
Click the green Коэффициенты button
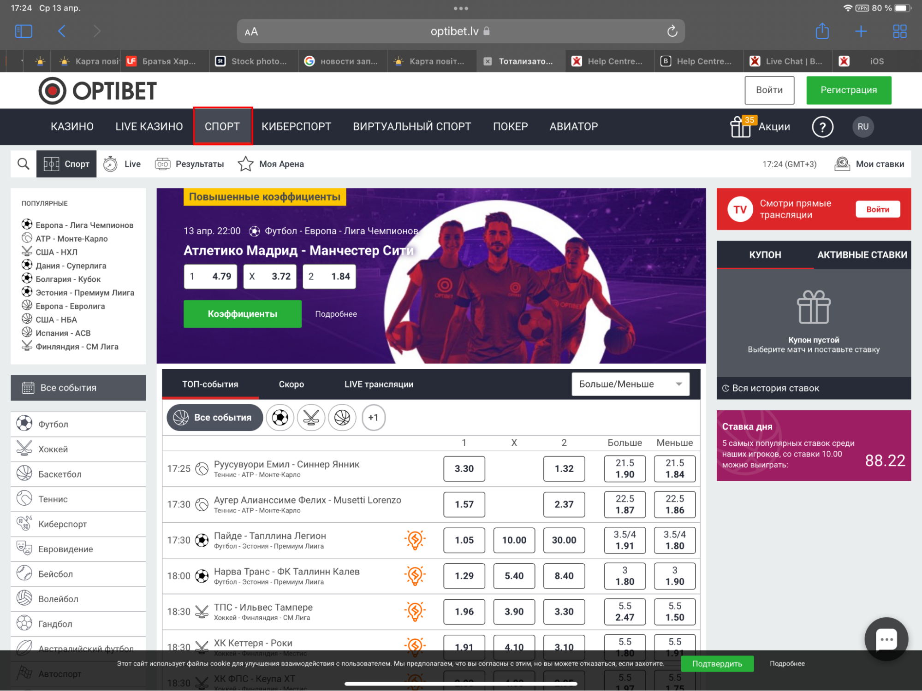pos(242,314)
